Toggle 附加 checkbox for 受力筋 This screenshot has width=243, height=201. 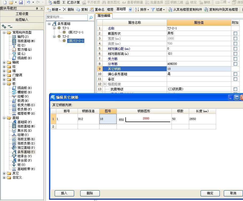pos(235,59)
